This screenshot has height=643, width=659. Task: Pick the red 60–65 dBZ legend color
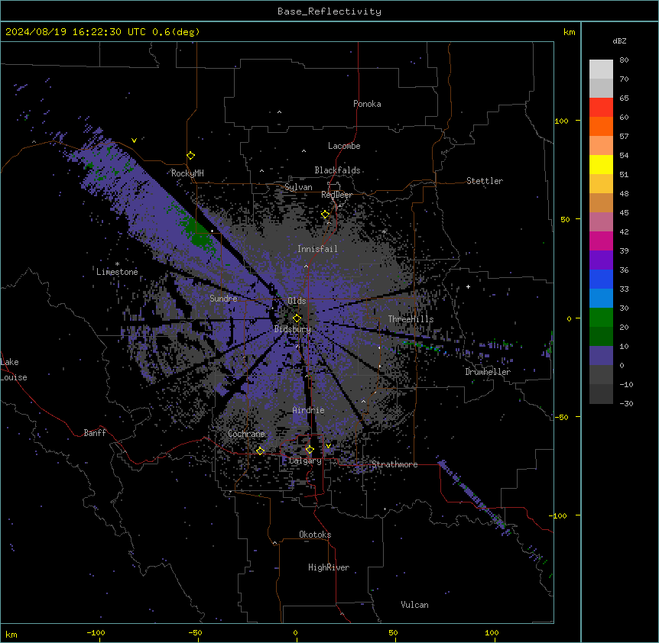[601, 107]
